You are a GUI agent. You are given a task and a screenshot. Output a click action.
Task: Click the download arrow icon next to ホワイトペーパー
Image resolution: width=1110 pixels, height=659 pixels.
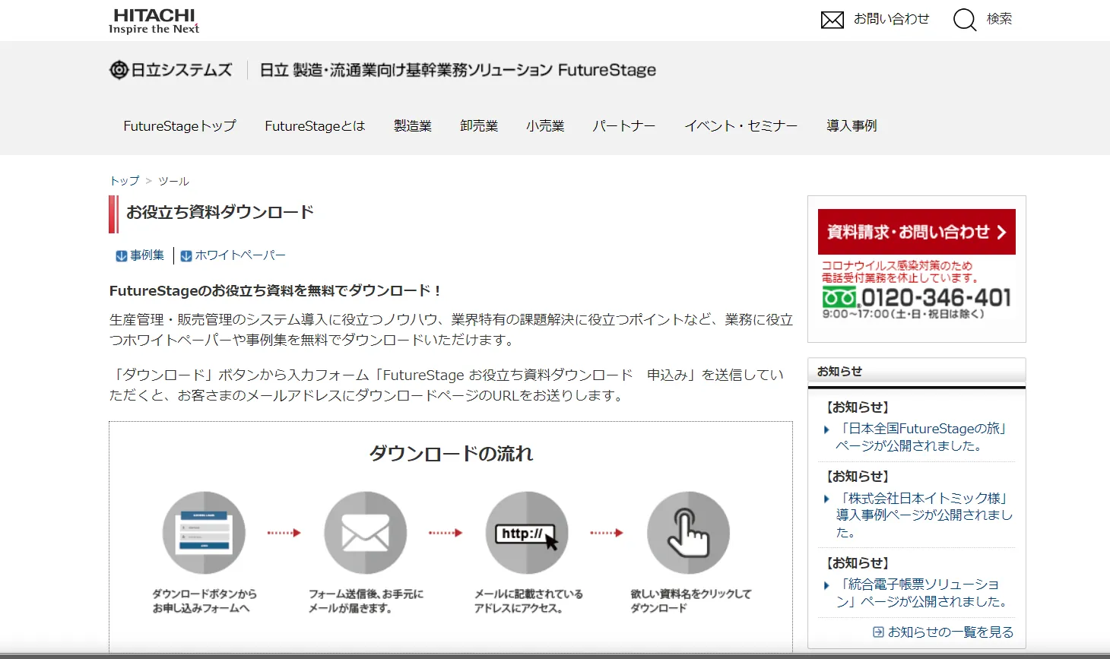click(x=186, y=256)
